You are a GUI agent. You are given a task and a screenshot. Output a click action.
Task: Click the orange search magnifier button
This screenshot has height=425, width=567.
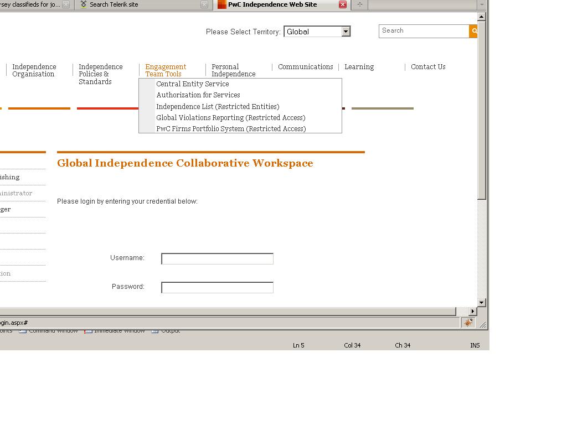pyautogui.click(x=473, y=31)
